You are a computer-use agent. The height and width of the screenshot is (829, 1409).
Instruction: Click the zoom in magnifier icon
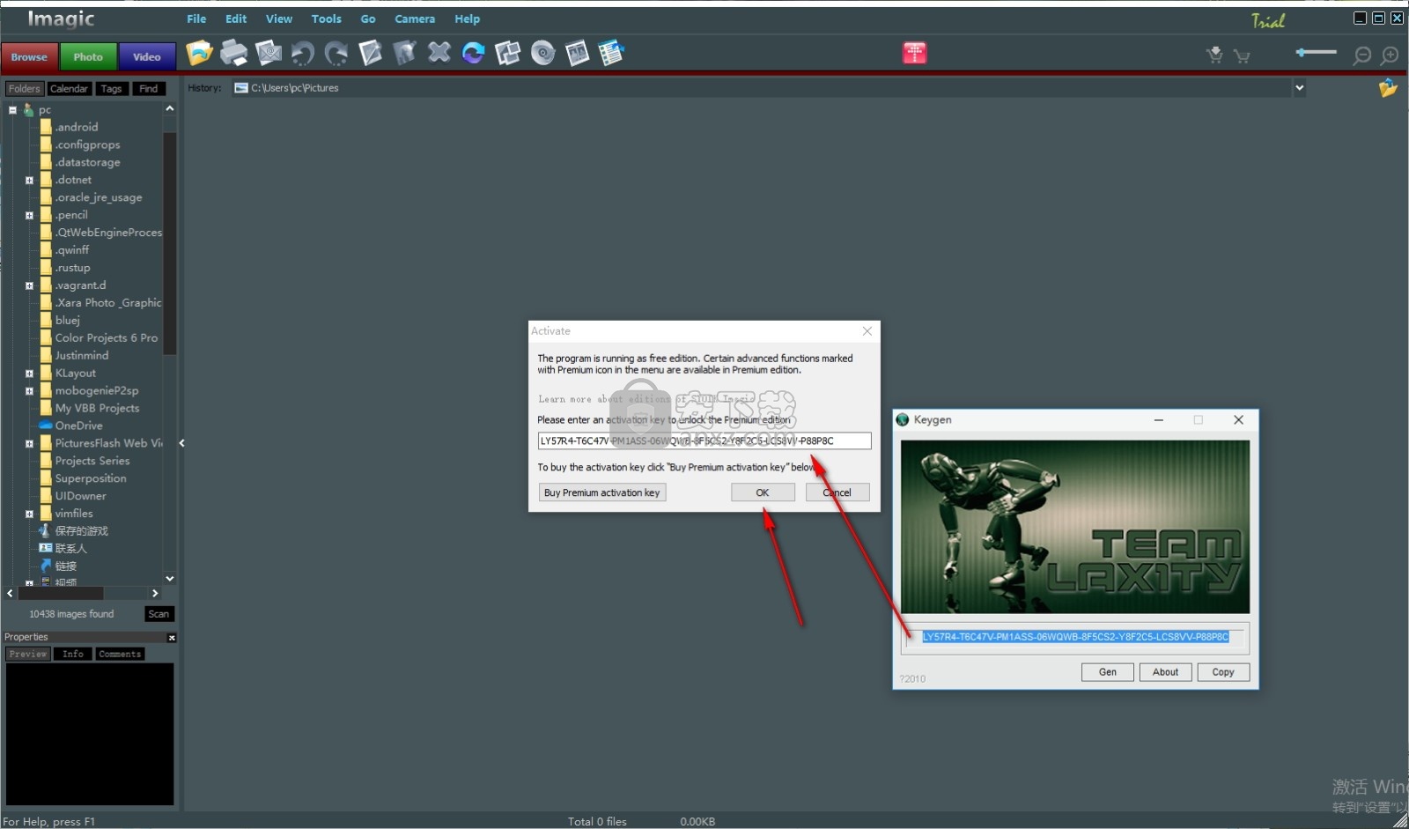[1390, 56]
